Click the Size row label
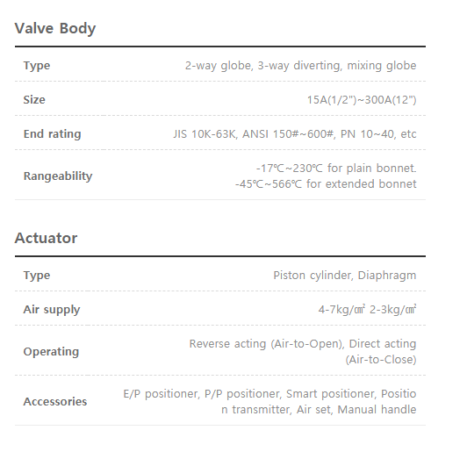 tap(34, 100)
